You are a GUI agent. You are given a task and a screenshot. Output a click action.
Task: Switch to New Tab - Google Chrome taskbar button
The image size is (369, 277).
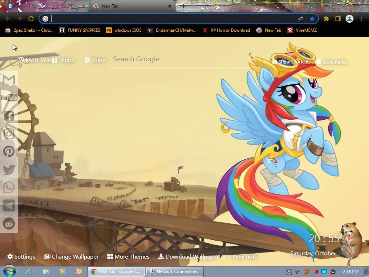116,272
